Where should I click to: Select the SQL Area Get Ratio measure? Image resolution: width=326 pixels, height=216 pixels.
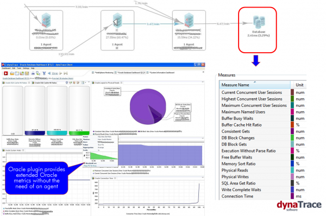click(x=239, y=183)
